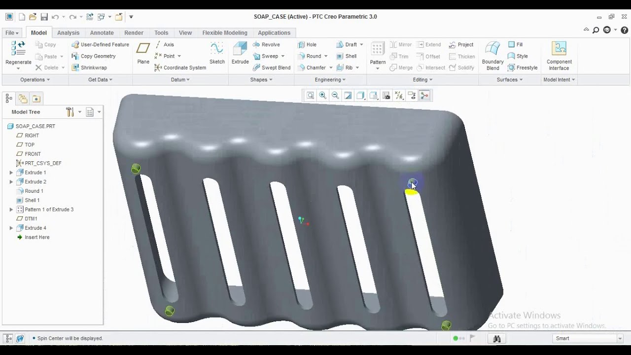Toggle the annotation display icon in view toolbar
Image resolution: width=631 pixels, height=355 pixels.
click(412, 96)
